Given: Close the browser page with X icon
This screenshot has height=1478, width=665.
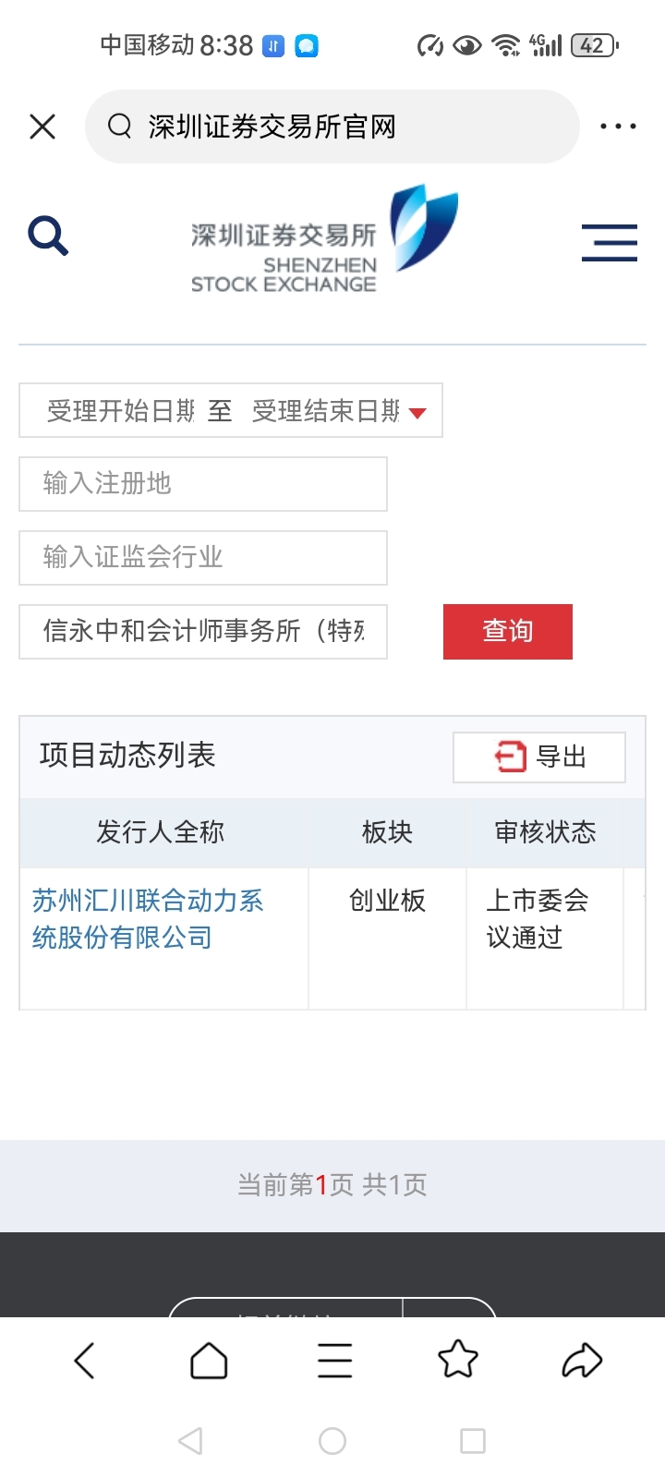Looking at the screenshot, I should [42, 127].
